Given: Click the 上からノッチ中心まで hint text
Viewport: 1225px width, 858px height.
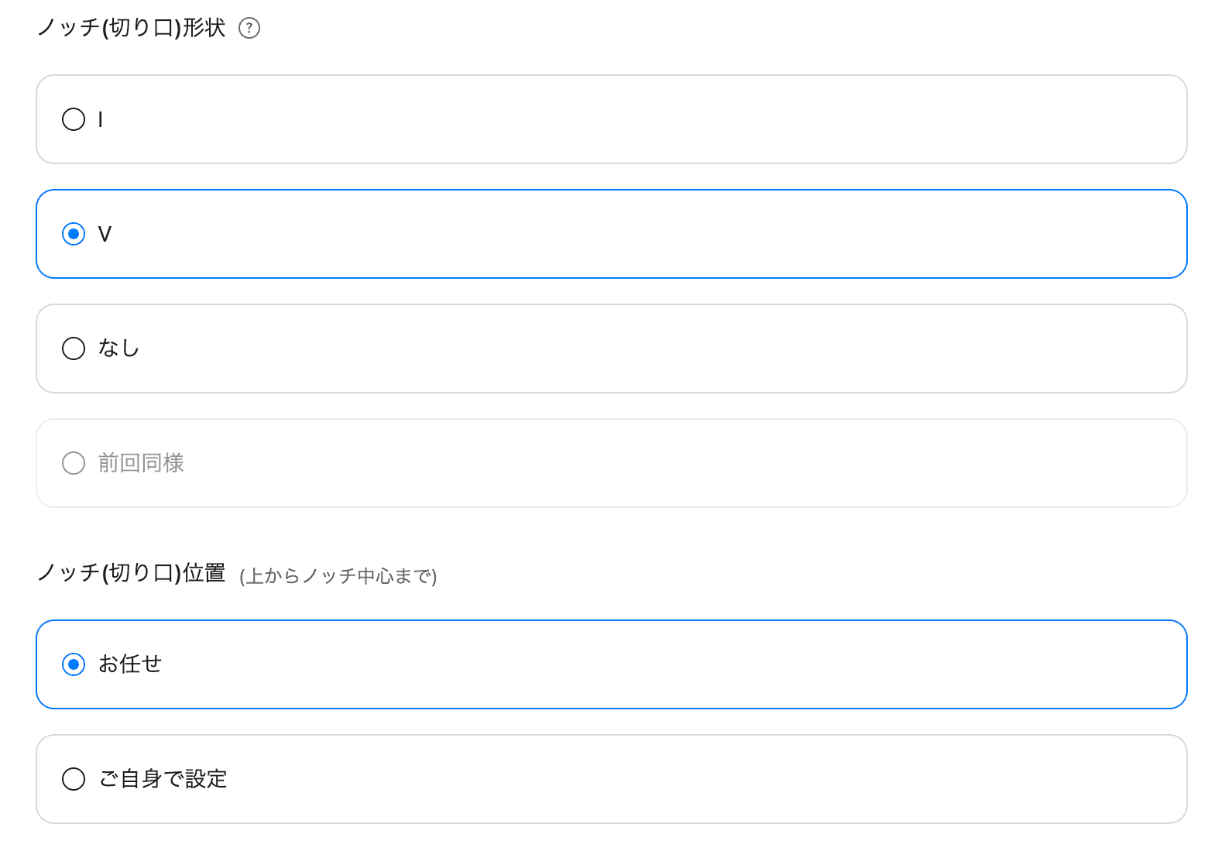Looking at the screenshot, I should (339, 577).
